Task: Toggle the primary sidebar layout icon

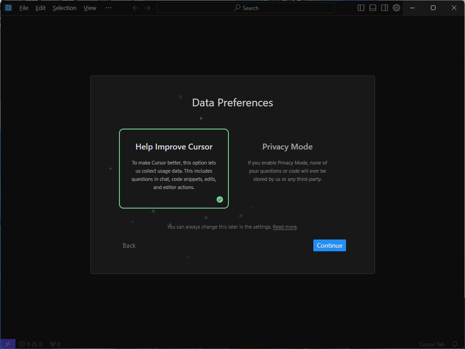Action: [x=361, y=8]
